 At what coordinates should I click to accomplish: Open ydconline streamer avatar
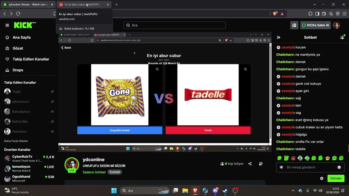click(72, 164)
